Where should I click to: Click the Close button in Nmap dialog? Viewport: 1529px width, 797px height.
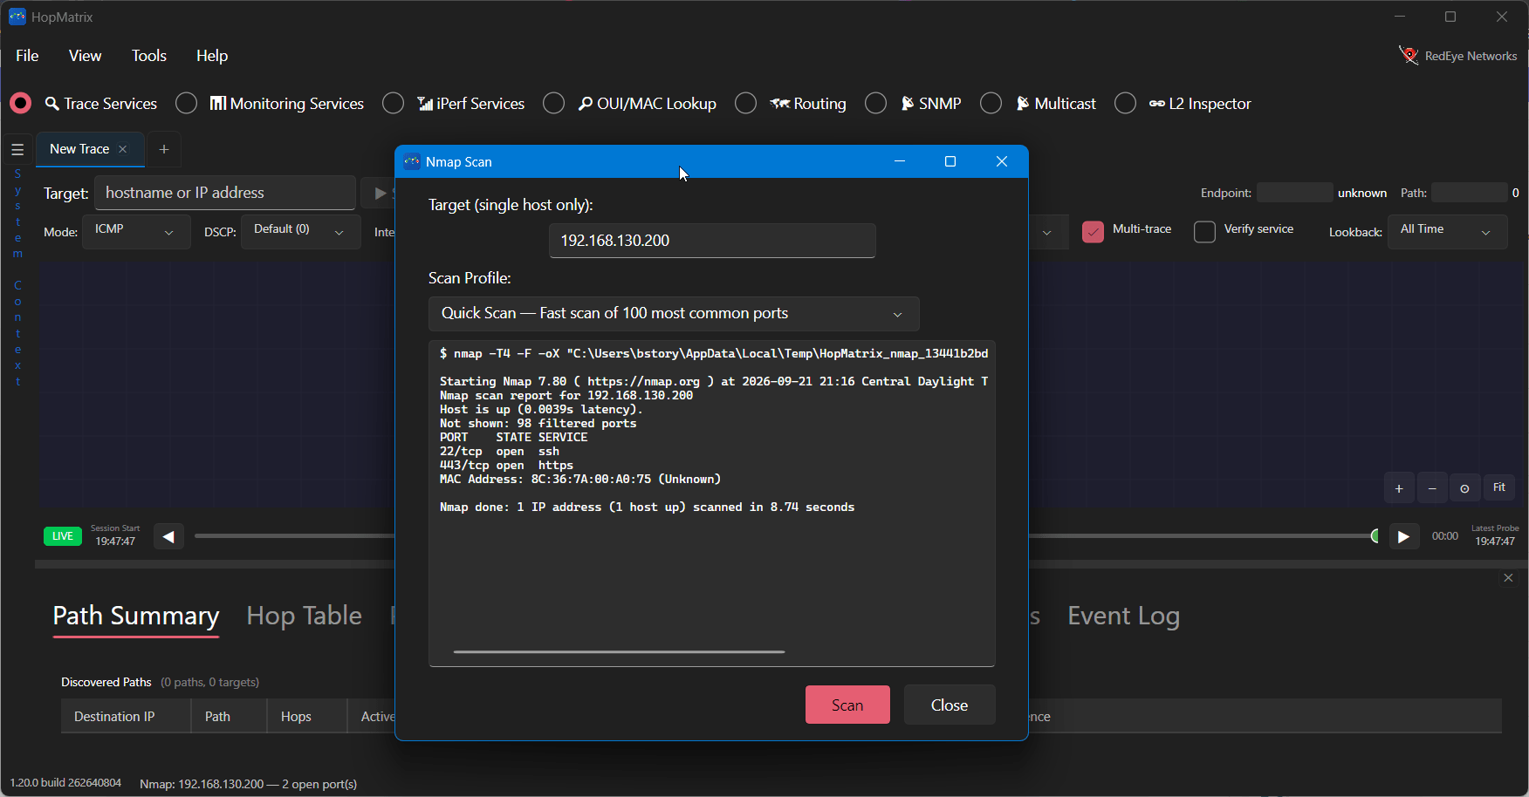(950, 705)
